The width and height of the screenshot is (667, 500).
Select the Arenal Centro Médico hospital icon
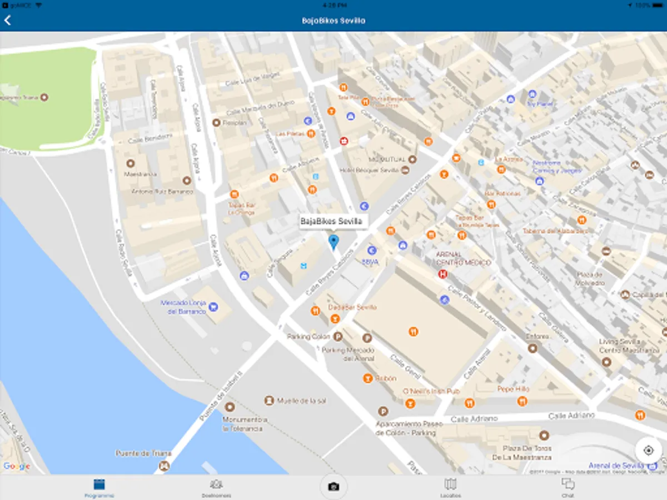(x=443, y=273)
